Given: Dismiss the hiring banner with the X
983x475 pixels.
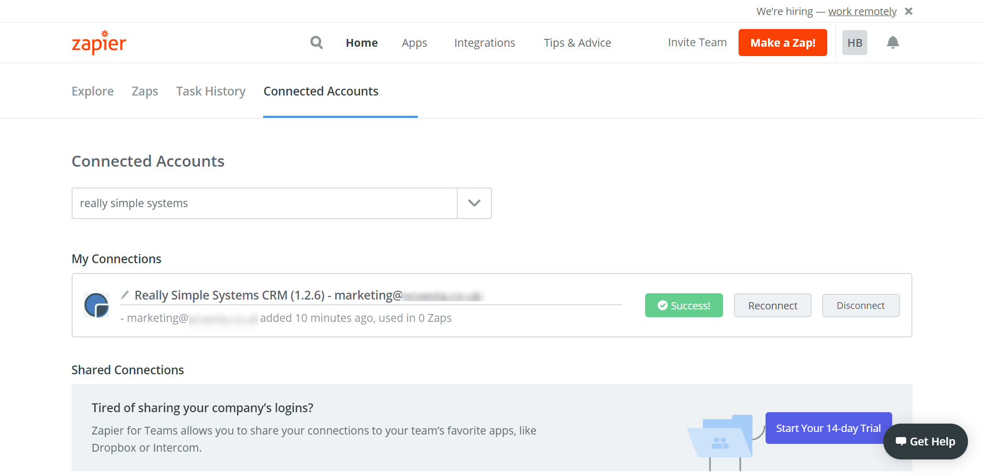Looking at the screenshot, I should point(909,11).
